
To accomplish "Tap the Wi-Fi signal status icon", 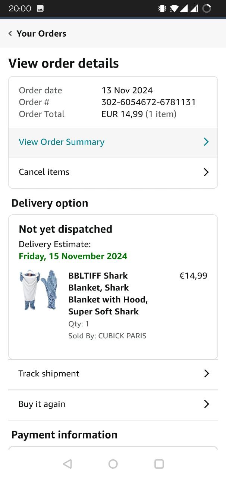I will [174, 8].
